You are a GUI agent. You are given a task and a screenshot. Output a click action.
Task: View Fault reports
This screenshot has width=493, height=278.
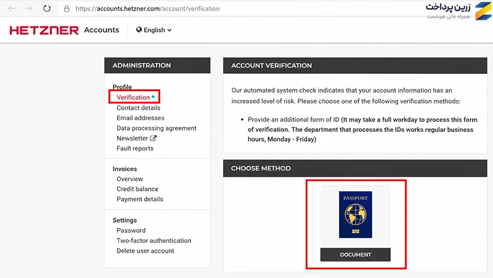point(135,149)
